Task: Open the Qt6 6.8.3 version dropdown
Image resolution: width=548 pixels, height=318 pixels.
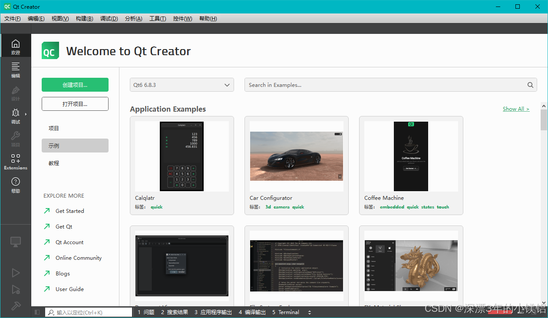Action: [182, 85]
